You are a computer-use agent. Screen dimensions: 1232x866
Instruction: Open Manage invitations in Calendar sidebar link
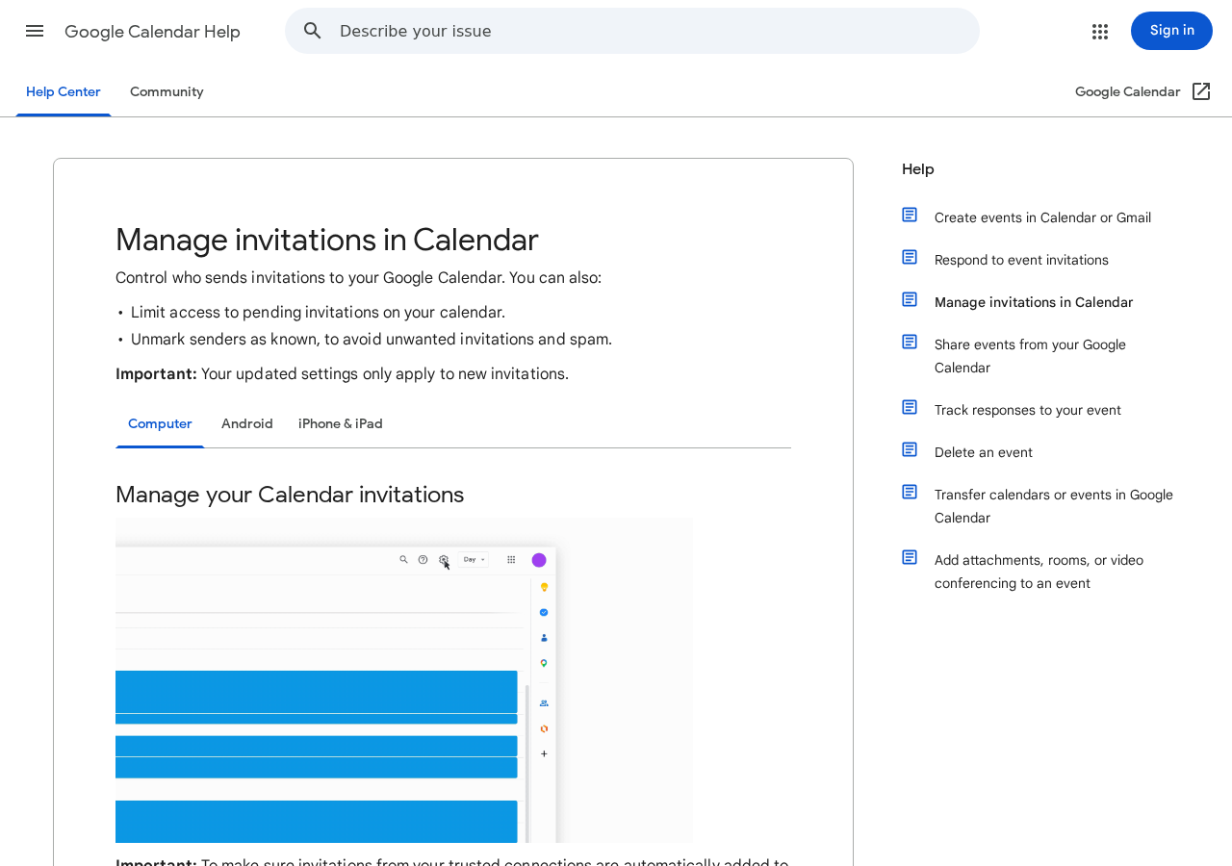(1034, 302)
